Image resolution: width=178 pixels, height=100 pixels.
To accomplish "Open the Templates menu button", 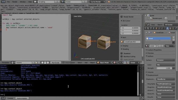I will coord(5,62).
